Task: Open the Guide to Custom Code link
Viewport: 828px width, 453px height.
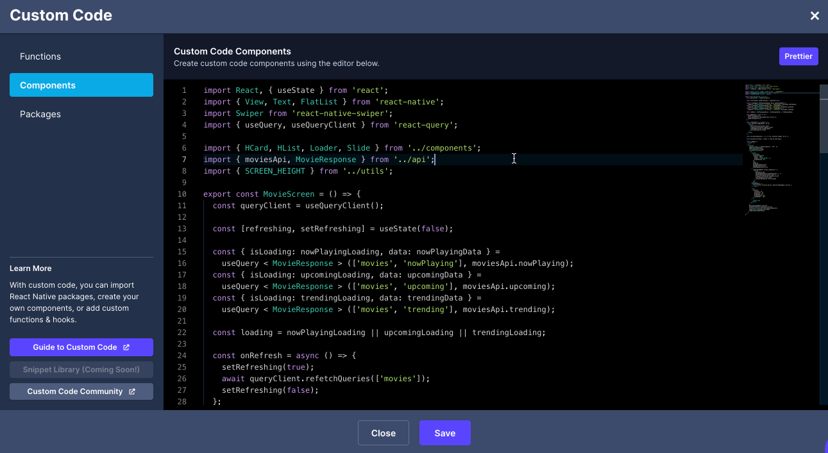Action: coord(81,347)
